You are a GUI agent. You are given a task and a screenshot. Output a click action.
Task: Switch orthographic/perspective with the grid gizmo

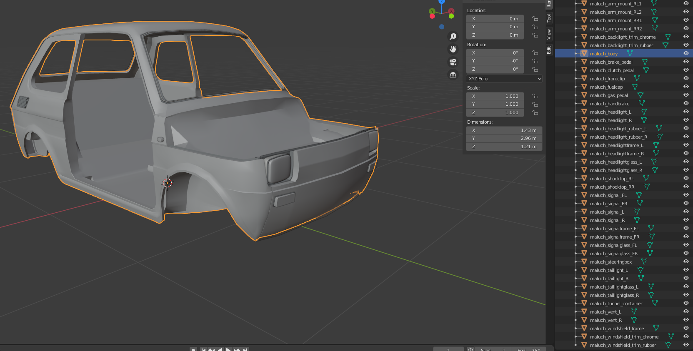[453, 75]
